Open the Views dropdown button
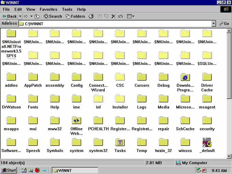 tap(131, 16)
